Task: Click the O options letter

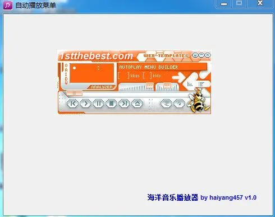Action: 66,65
